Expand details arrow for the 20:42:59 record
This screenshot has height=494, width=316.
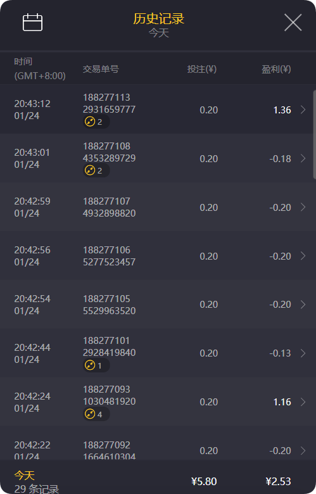(x=303, y=207)
